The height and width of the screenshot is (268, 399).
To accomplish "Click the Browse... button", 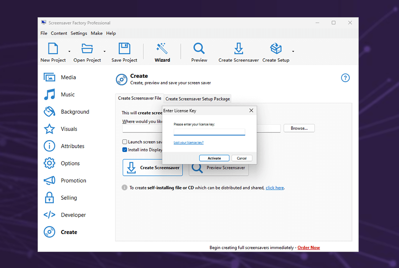I will (x=299, y=128).
